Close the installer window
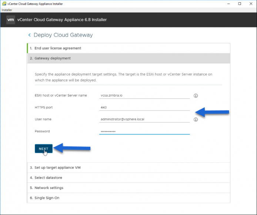The height and width of the screenshot is (215, 257). coord(251,4)
